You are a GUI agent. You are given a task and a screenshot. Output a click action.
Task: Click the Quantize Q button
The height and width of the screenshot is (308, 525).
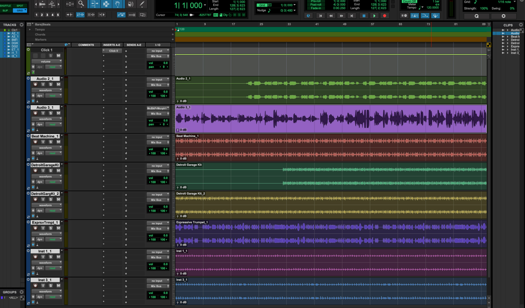(x=476, y=16)
